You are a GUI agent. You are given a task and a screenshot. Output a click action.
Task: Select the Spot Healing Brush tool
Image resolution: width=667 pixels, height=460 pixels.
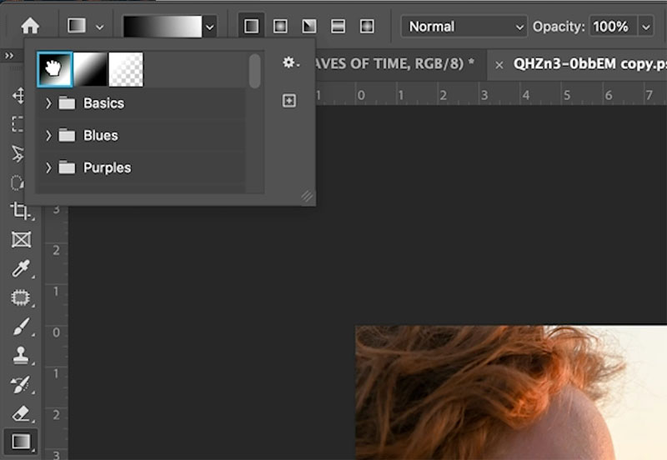coord(21,297)
